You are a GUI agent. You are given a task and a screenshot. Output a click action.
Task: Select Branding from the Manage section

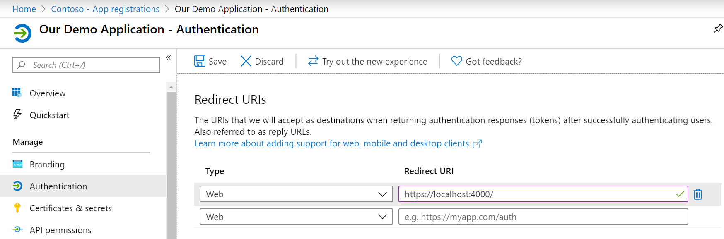pyautogui.click(x=47, y=165)
